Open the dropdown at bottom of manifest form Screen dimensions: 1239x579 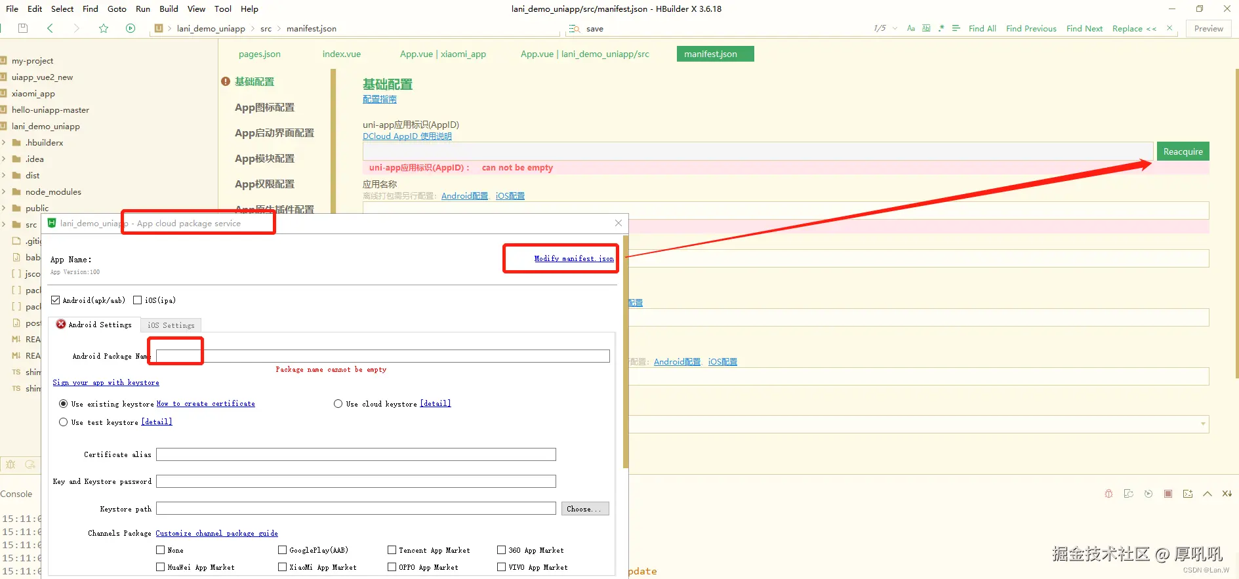coord(1203,424)
